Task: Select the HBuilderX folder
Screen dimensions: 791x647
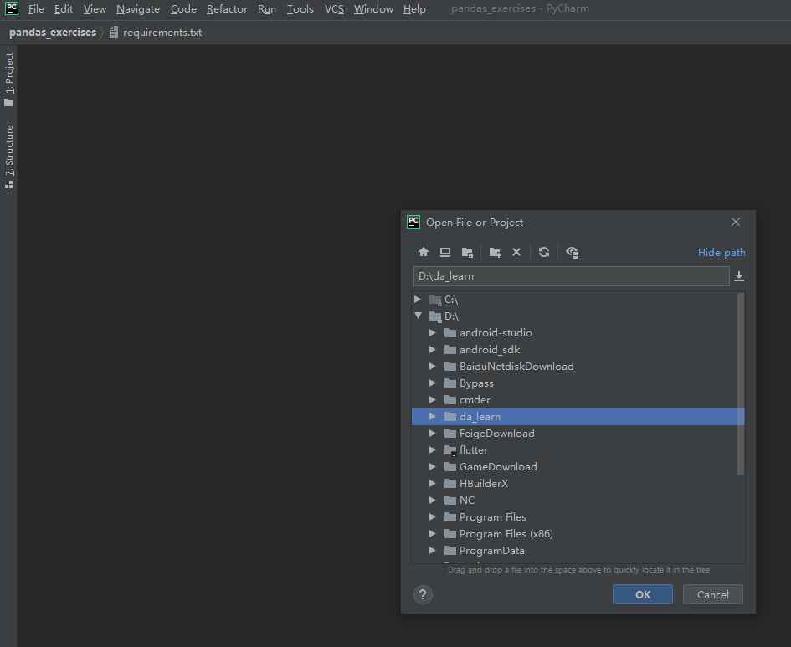Action: pos(574,483)
